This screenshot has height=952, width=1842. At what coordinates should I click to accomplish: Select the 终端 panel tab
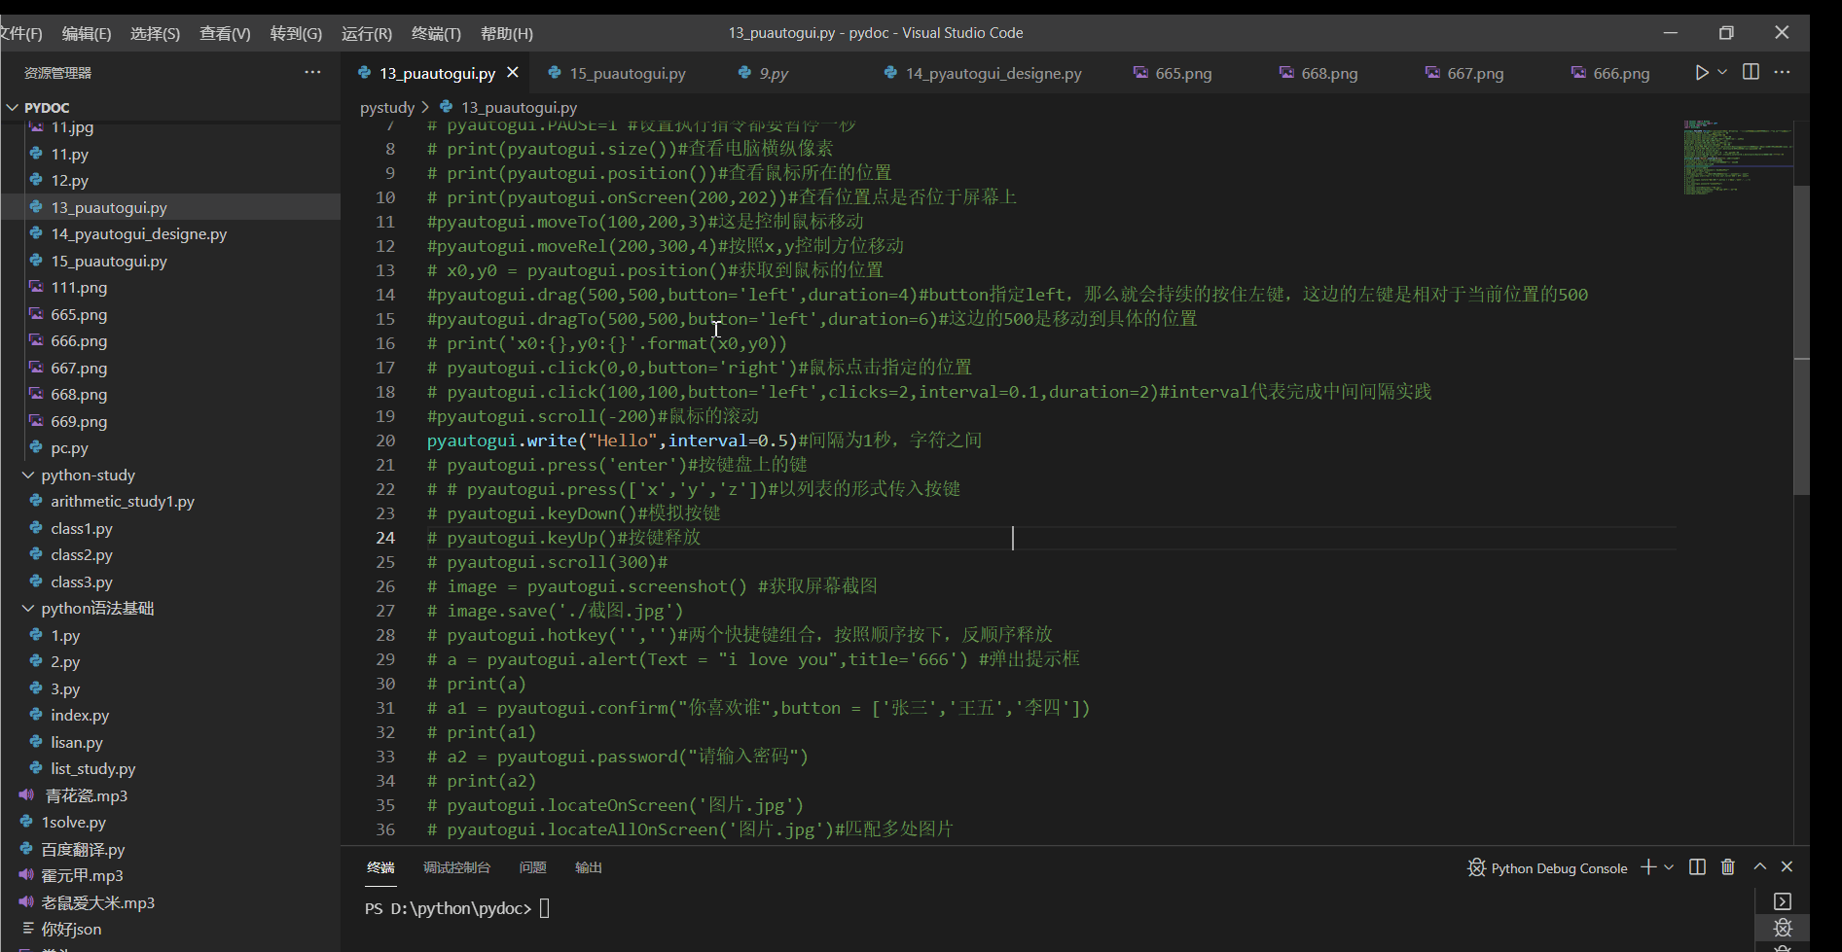coord(380,867)
